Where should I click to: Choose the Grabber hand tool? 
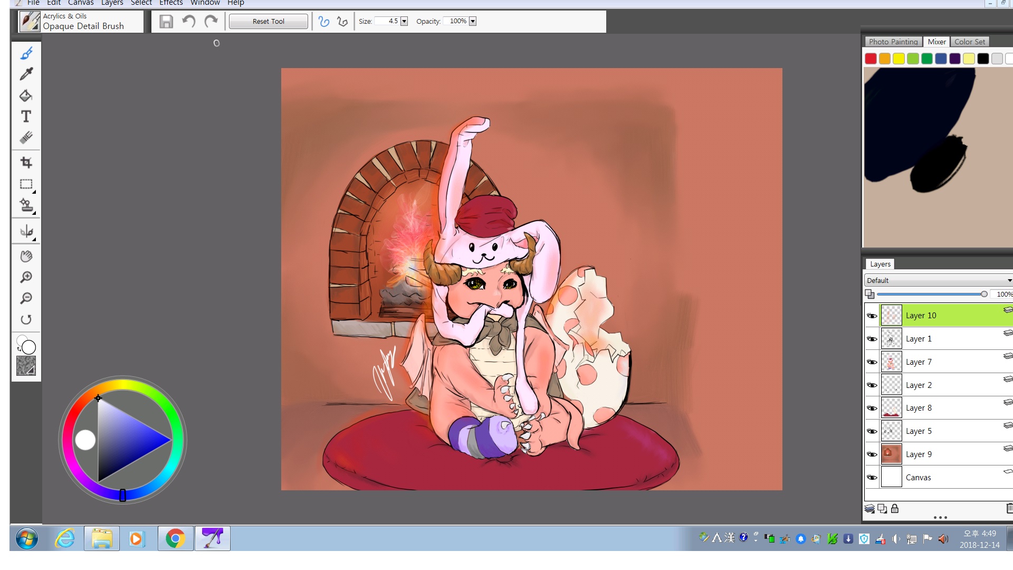click(26, 256)
